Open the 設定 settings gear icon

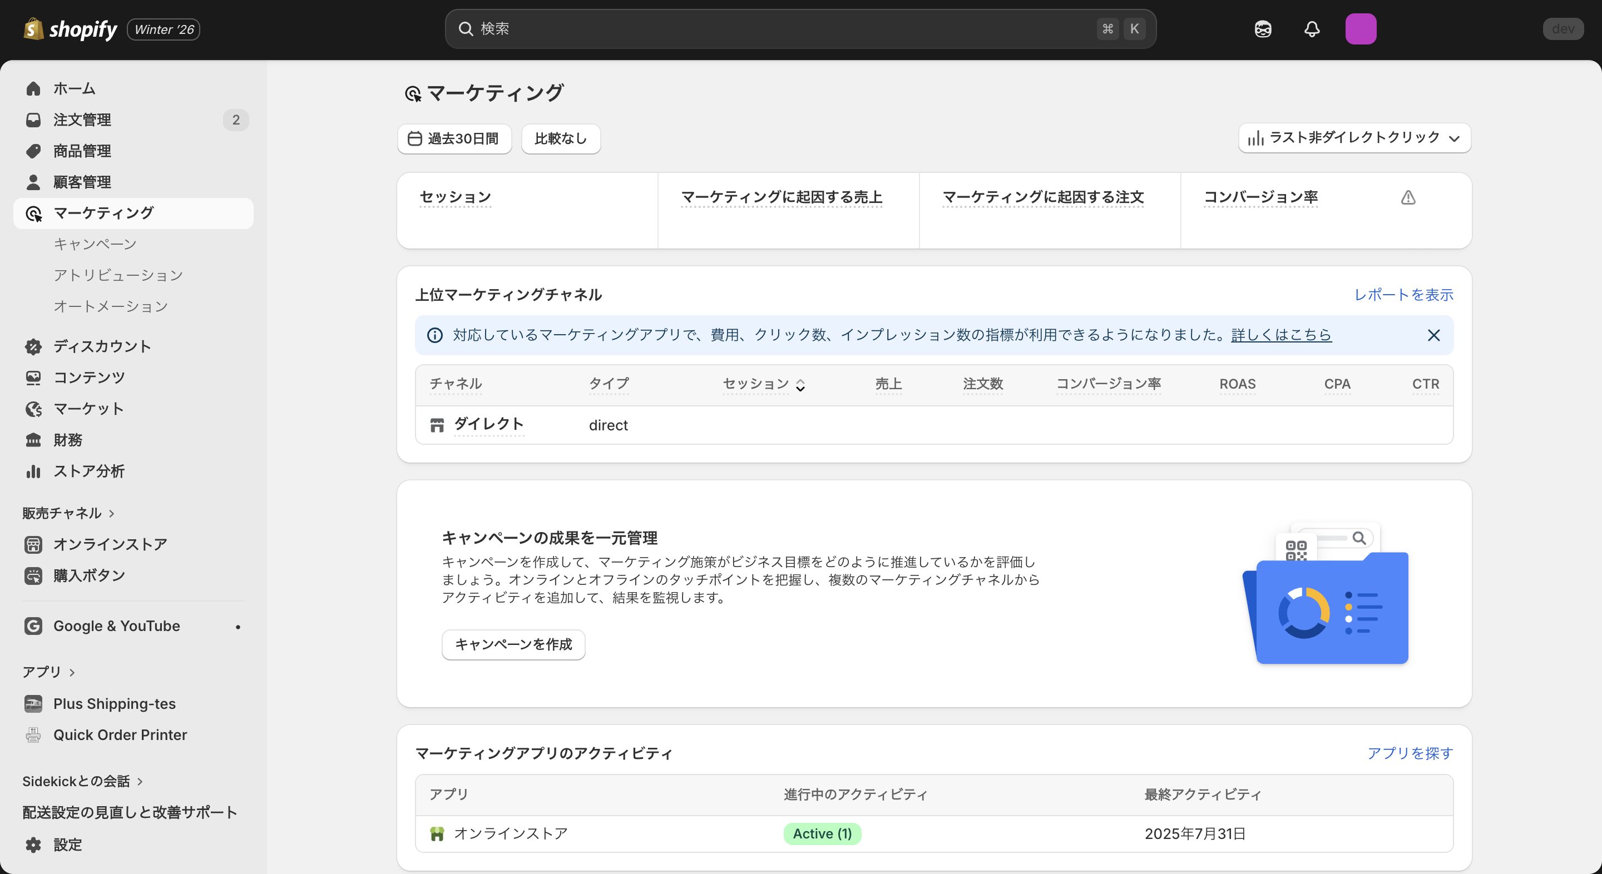click(x=33, y=845)
